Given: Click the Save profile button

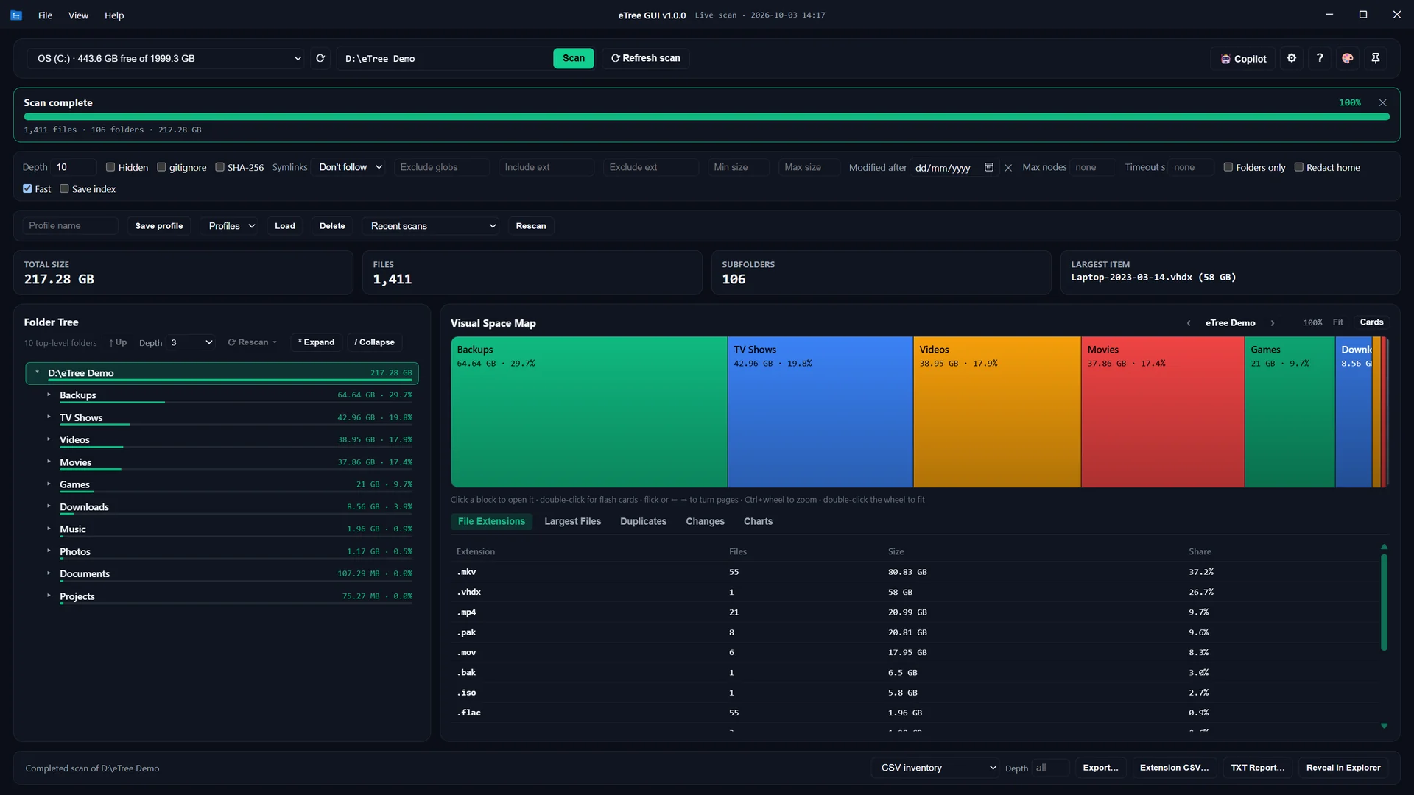Looking at the screenshot, I should point(159,226).
